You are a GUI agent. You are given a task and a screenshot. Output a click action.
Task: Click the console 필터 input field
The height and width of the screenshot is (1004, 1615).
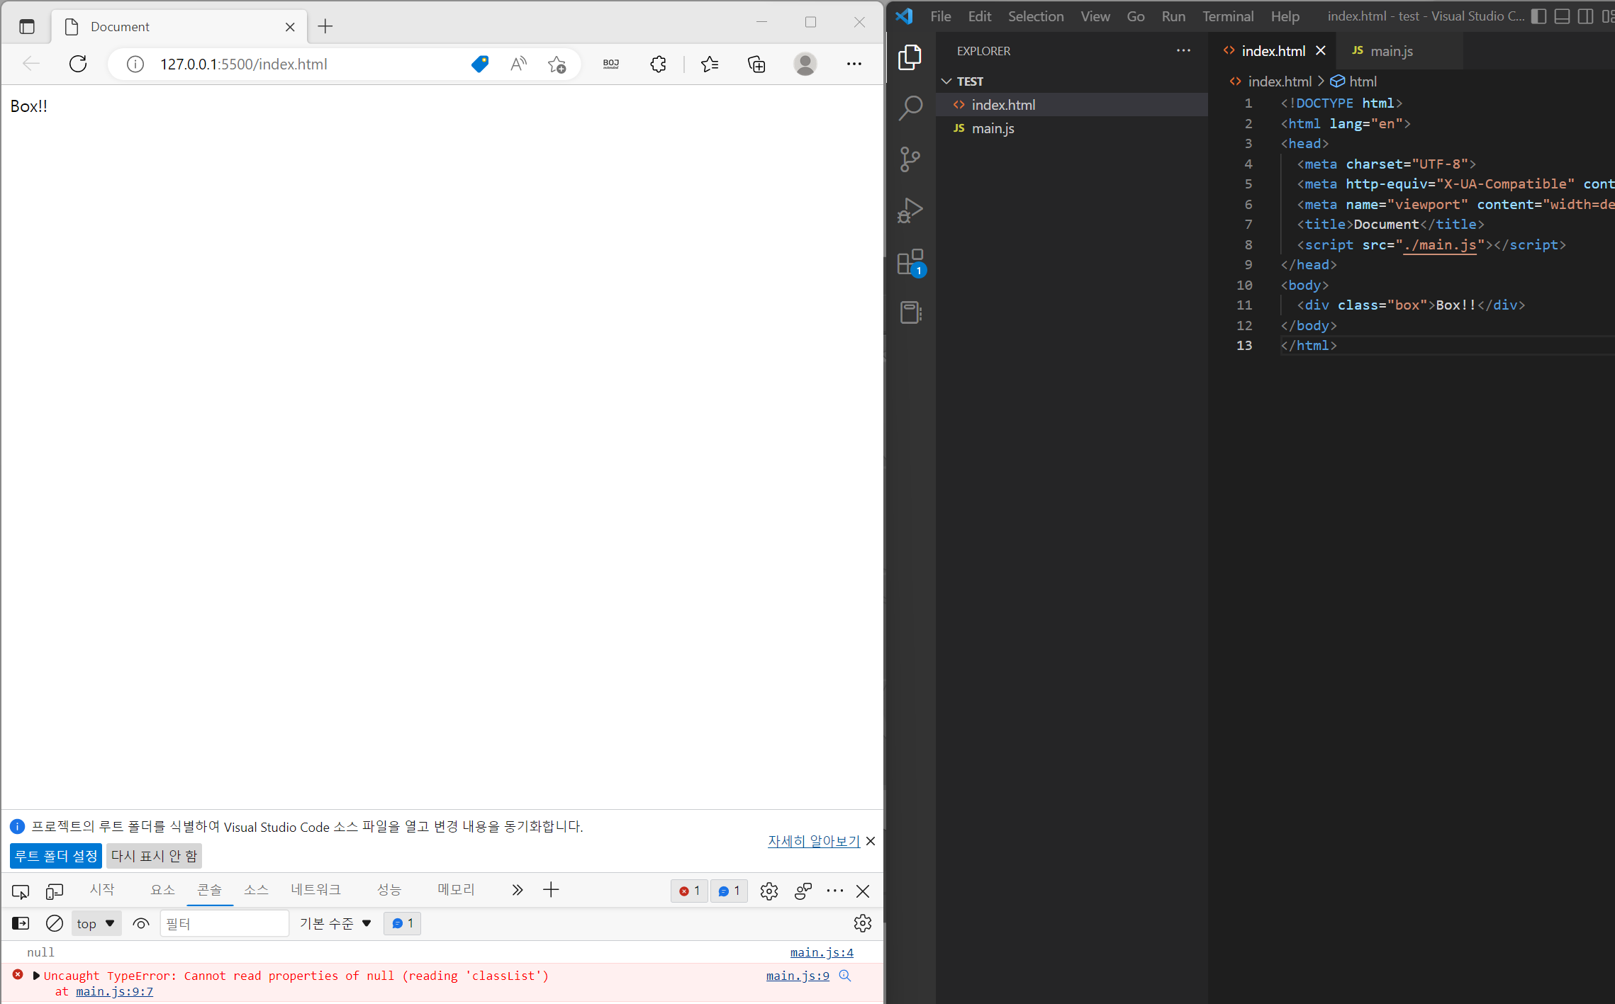224,923
